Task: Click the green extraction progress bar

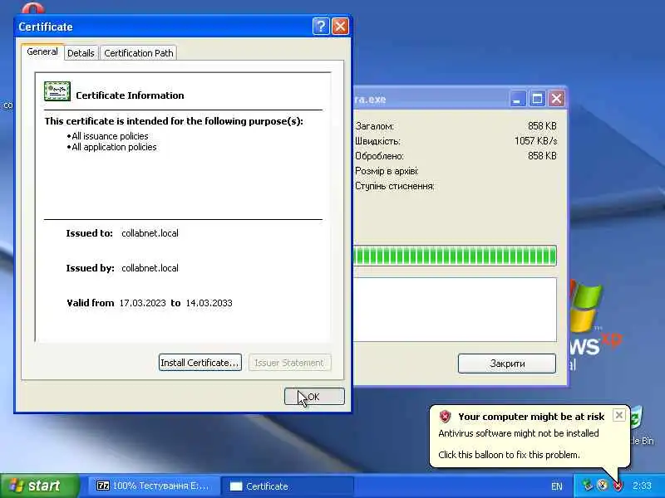Action: tap(455, 256)
